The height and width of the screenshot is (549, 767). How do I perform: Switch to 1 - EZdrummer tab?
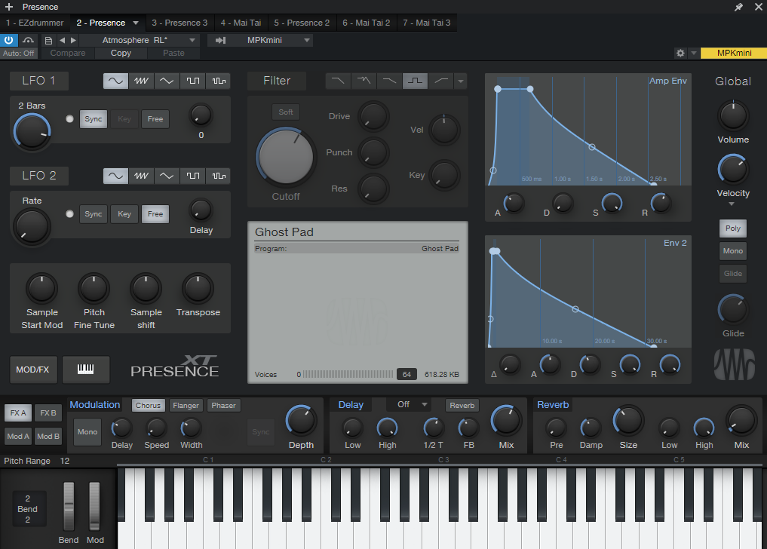coord(35,23)
